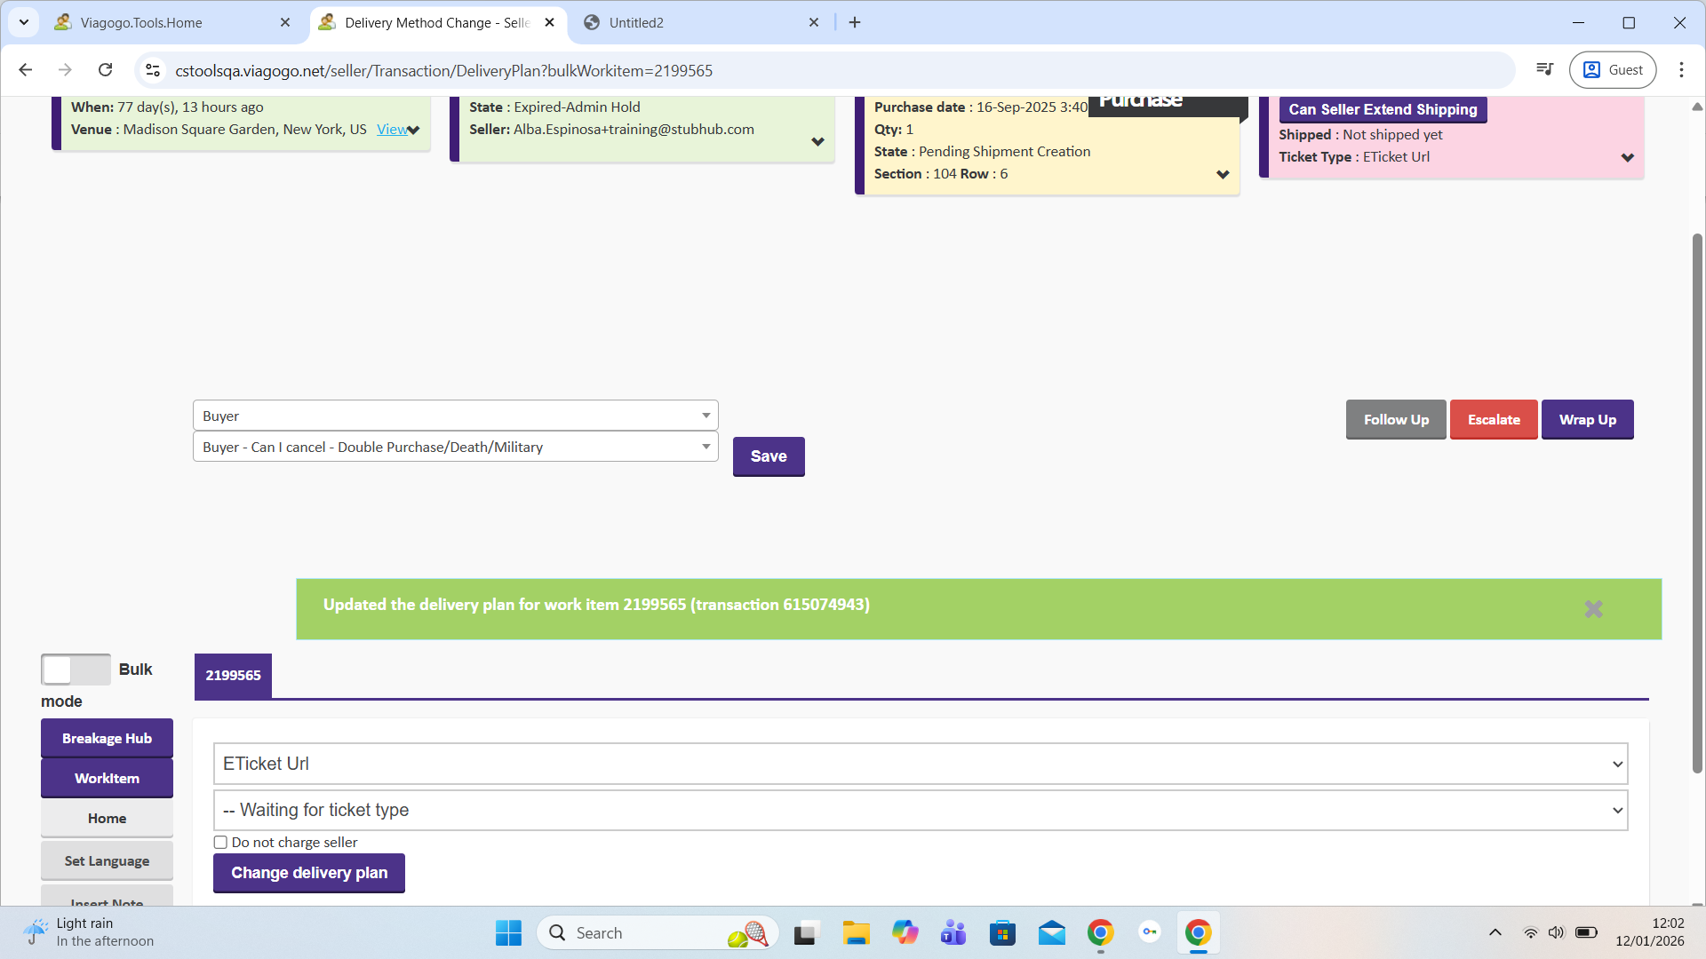This screenshot has height=959, width=1706.
Task: Open File Explorer from the taskbar
Action: [x=856, y=933]
